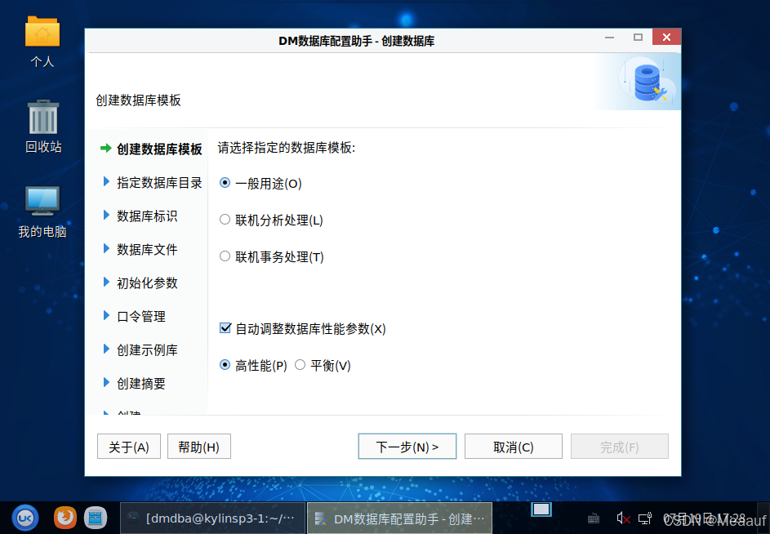Image resolution: width=770 pixels, height=534 pixels.
Task: Select the 口令管理 step
Action: coord(141,316)
